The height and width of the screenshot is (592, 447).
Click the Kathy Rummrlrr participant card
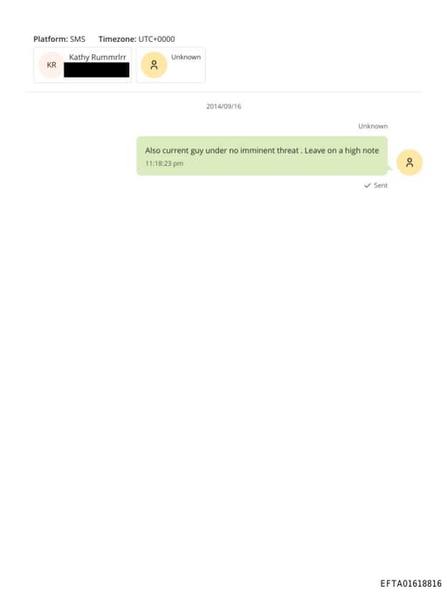[83, 65]
